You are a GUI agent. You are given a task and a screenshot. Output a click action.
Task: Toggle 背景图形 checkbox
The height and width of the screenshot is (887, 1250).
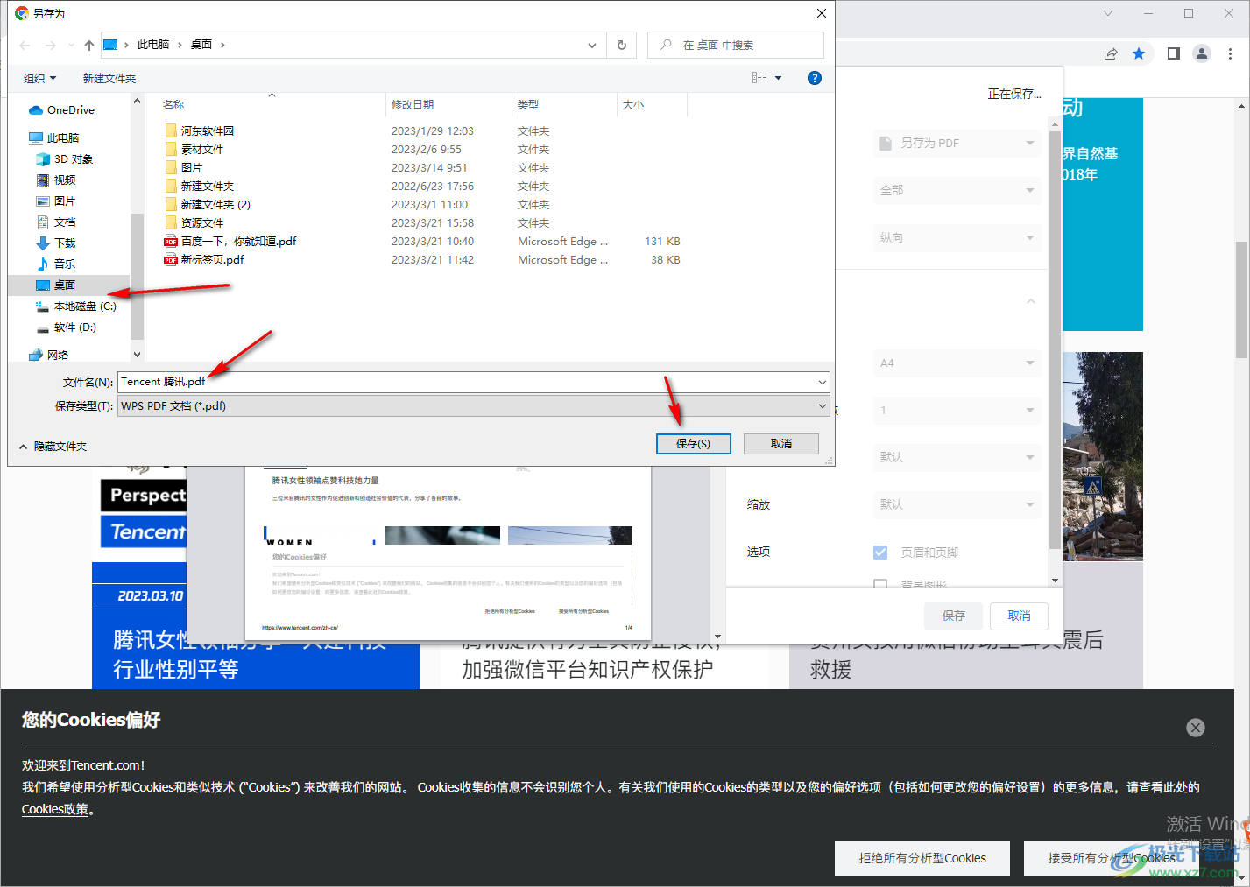(881, 584)
